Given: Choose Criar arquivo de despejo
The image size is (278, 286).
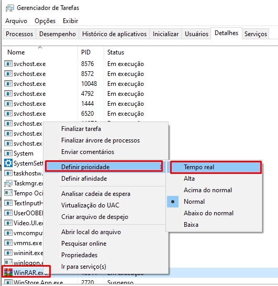Looking at the screenshot, I should (x=106, y=217).
